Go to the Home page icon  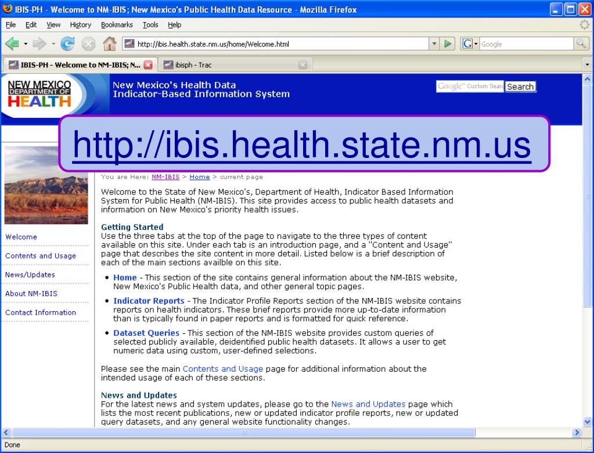click(x=110, y=44)
